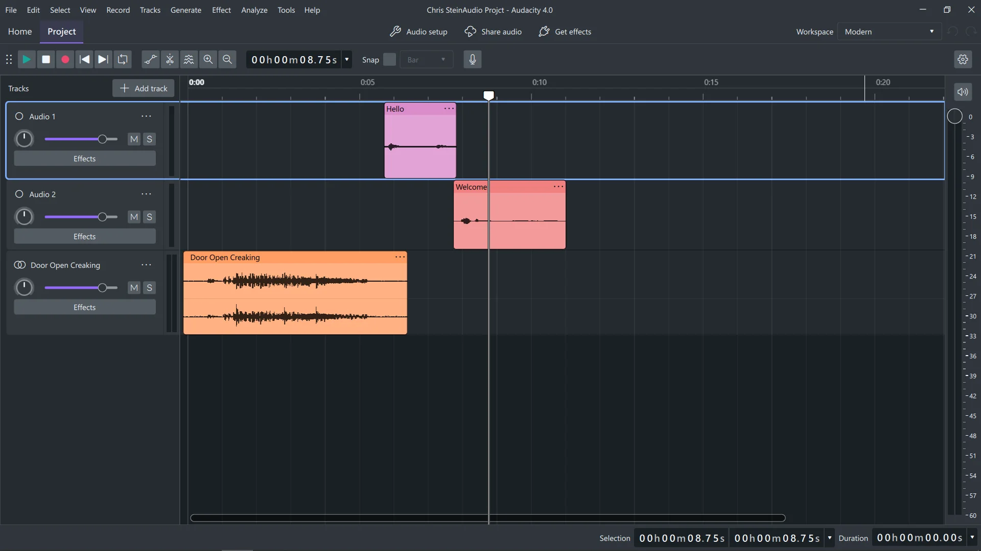Click the Stop button
981x551 pixels.
pyautogui.click(x=45, y=60)
